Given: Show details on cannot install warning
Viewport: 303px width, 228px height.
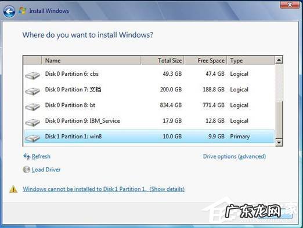Looking at the screenshot, I should 103,189.
